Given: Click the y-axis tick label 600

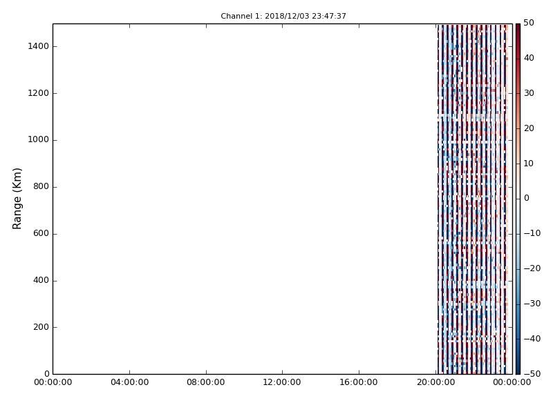Looking at the screenshot, I should (41, 233).
